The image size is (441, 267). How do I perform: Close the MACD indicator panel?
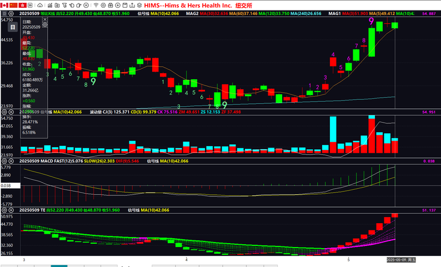11,161
